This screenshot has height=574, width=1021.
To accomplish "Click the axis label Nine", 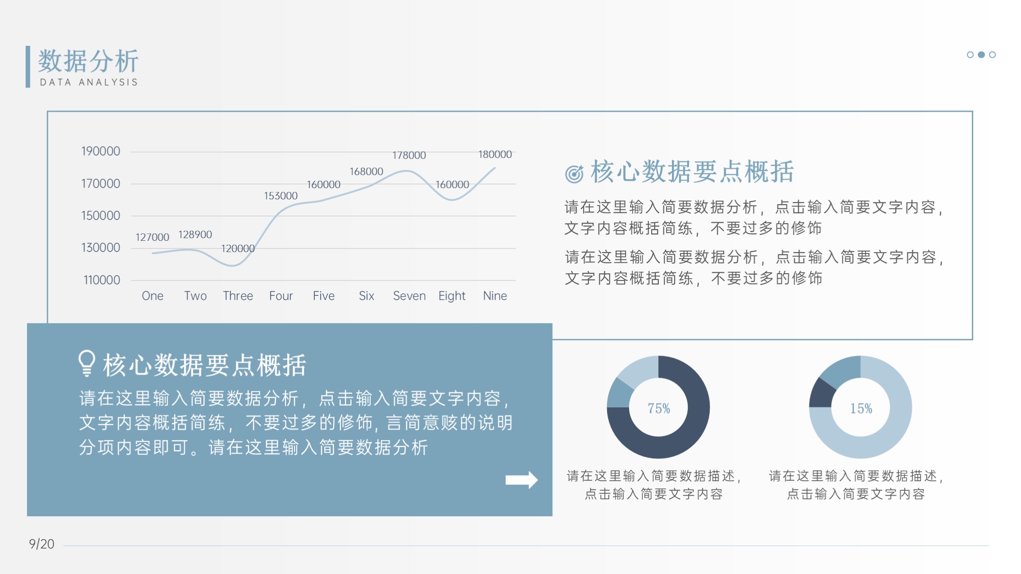I will pyautogui.click(x=495, y=296).
